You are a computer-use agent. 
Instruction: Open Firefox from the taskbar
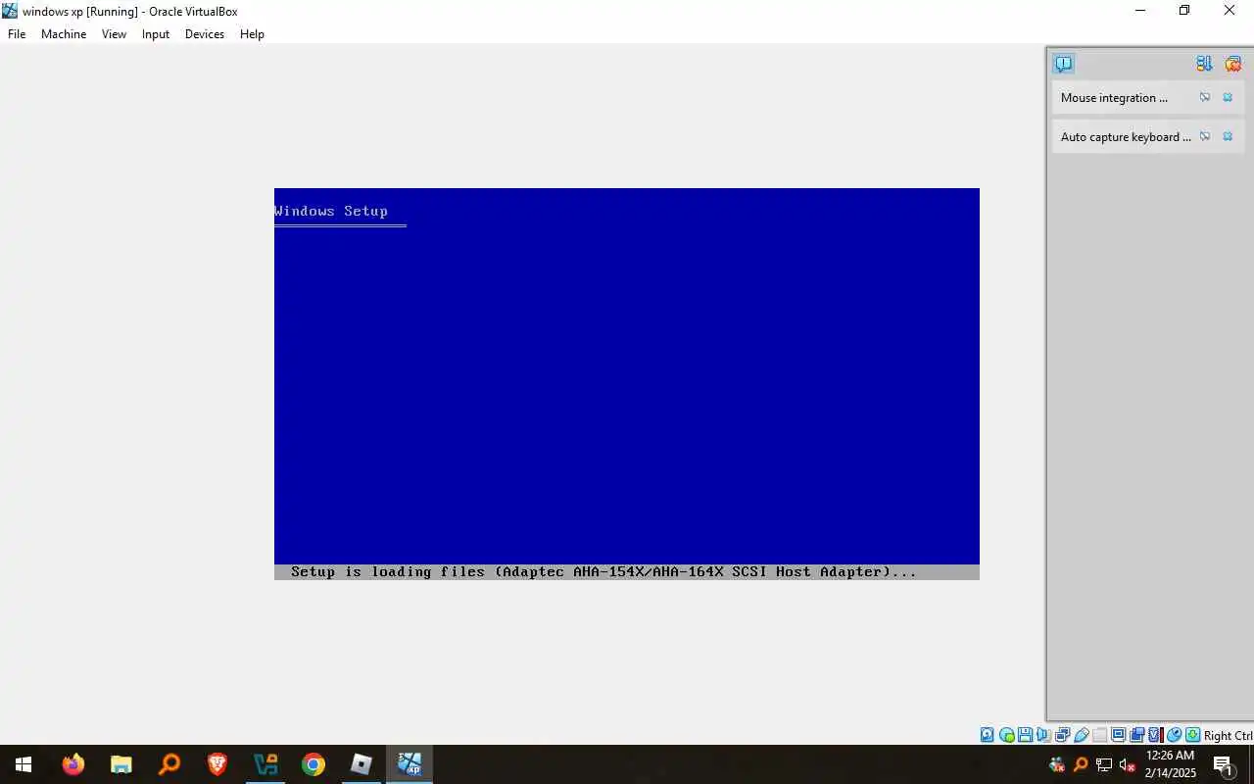pos(73,764)
